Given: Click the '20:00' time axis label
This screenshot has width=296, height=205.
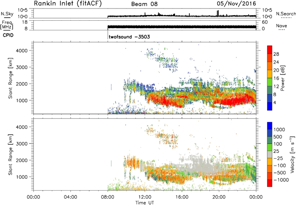Looking at the screenshot, I should point(219,197).
